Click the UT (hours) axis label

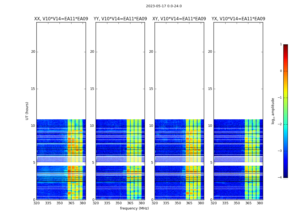pyautogui.click(x=27, y=111)
